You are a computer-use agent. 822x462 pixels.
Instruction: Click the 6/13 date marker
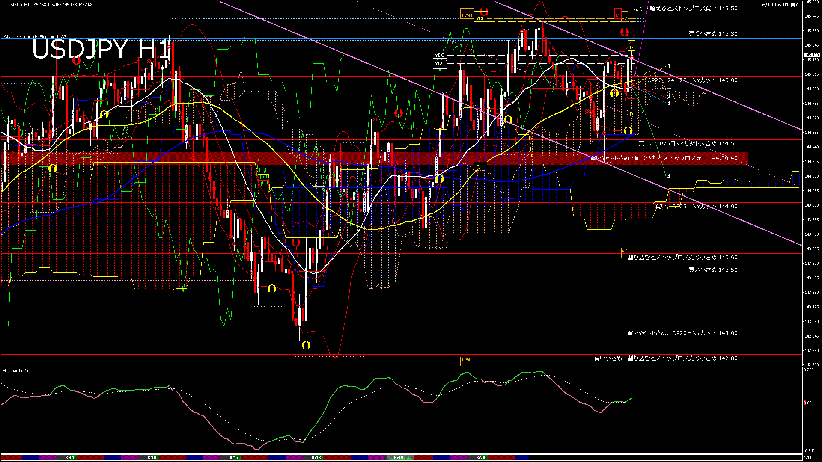coord(70,458)
